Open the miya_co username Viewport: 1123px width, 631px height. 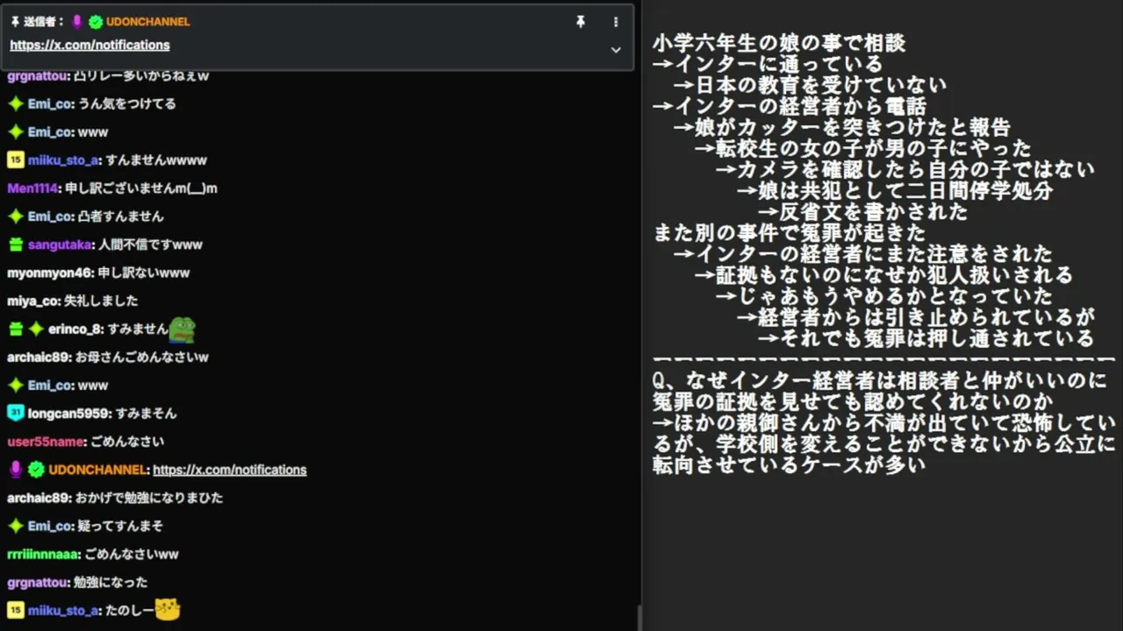(33, 301)
